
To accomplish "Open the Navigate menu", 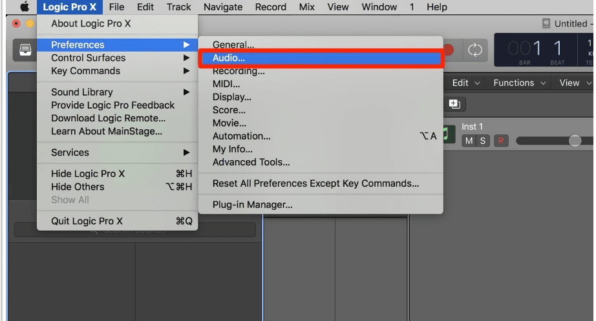I will pos(223,7).
